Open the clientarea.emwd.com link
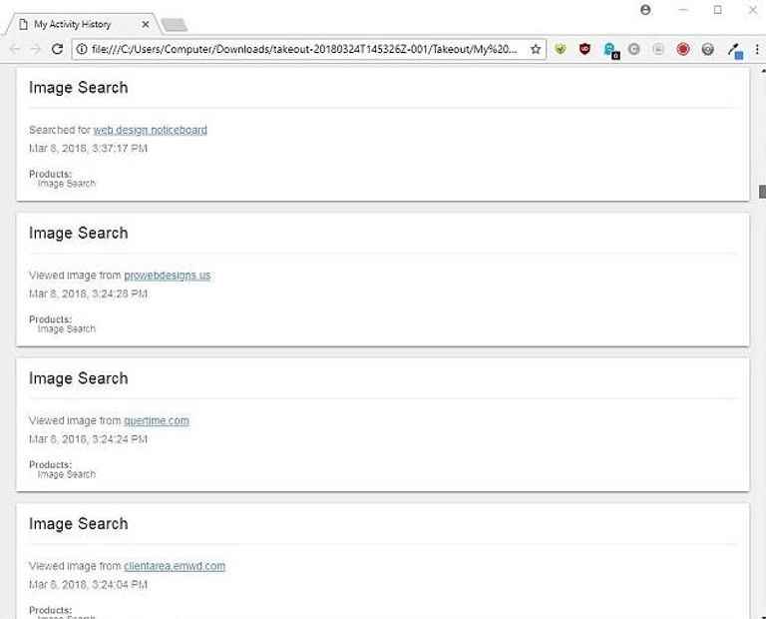This screenshot has height=619, width=766. click(x=175, y=566)
